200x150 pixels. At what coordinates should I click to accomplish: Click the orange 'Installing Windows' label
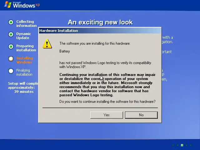25,60
